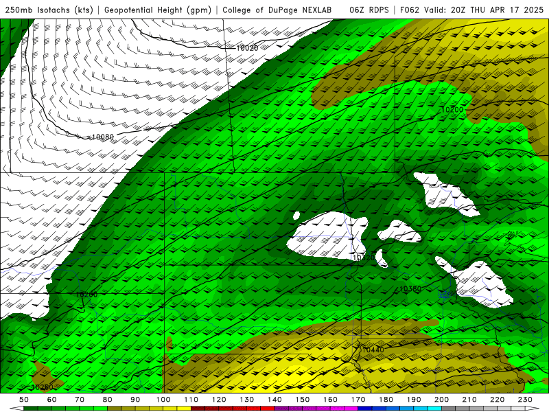Viewport: 549px width, 412px height.
Task: Click the 220 value on the color scale
Action: (x=497, y=400)
